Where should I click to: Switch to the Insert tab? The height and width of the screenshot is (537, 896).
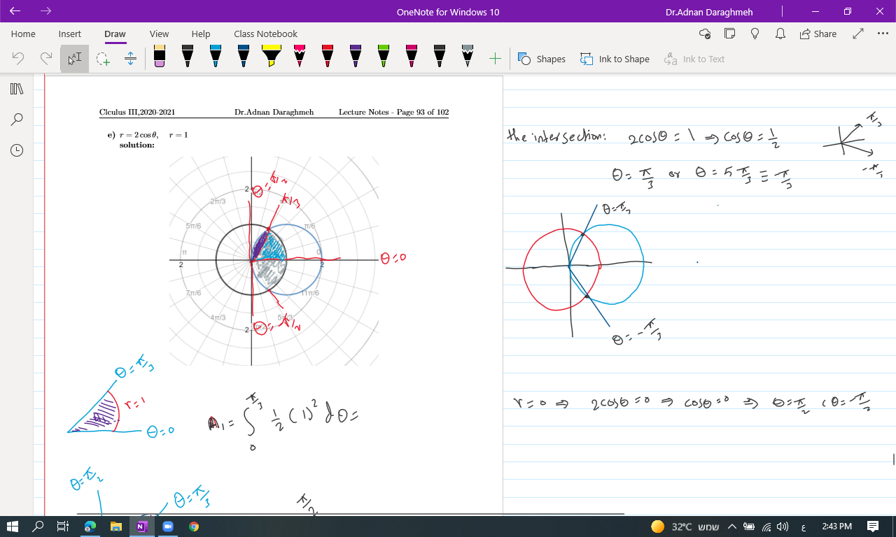point(70,34)
